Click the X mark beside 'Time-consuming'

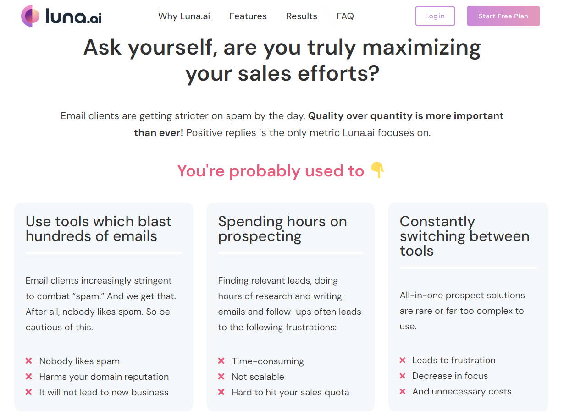click(221, 361)
